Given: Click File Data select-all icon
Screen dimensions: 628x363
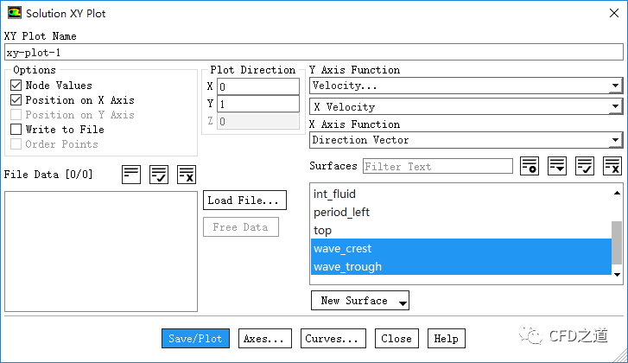Looking at the screenshot, I should 159,174.
